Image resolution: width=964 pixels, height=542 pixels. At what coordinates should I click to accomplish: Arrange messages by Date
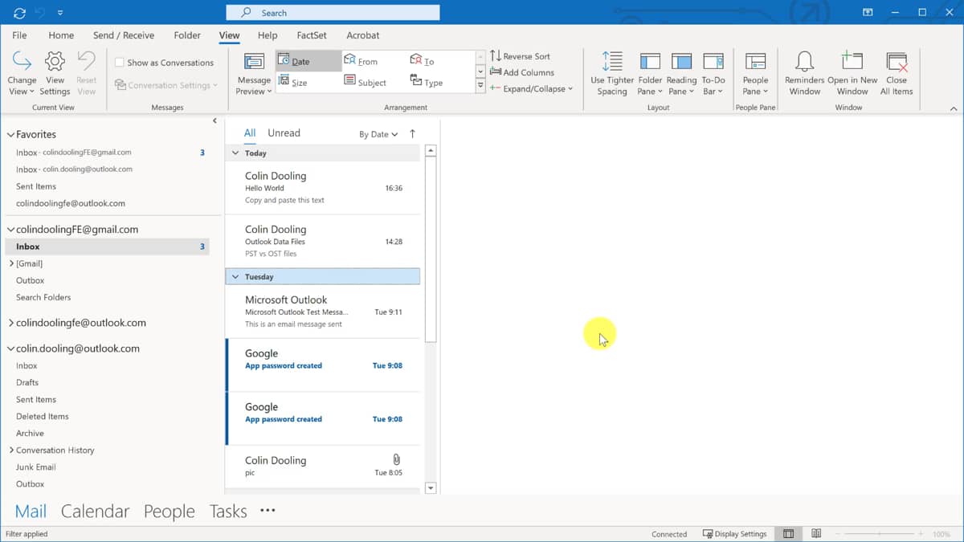pyautogui.click(x=308, y=61)
